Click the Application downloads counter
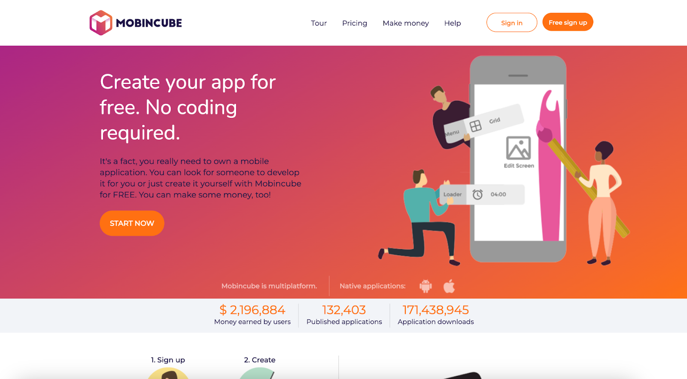687x379 pixels. (x=436, y=315)
